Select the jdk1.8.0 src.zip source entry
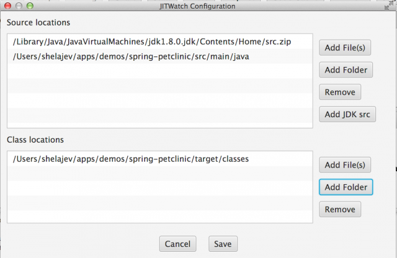The width and height of the screenshot is (397, 258). click(160, 42)
